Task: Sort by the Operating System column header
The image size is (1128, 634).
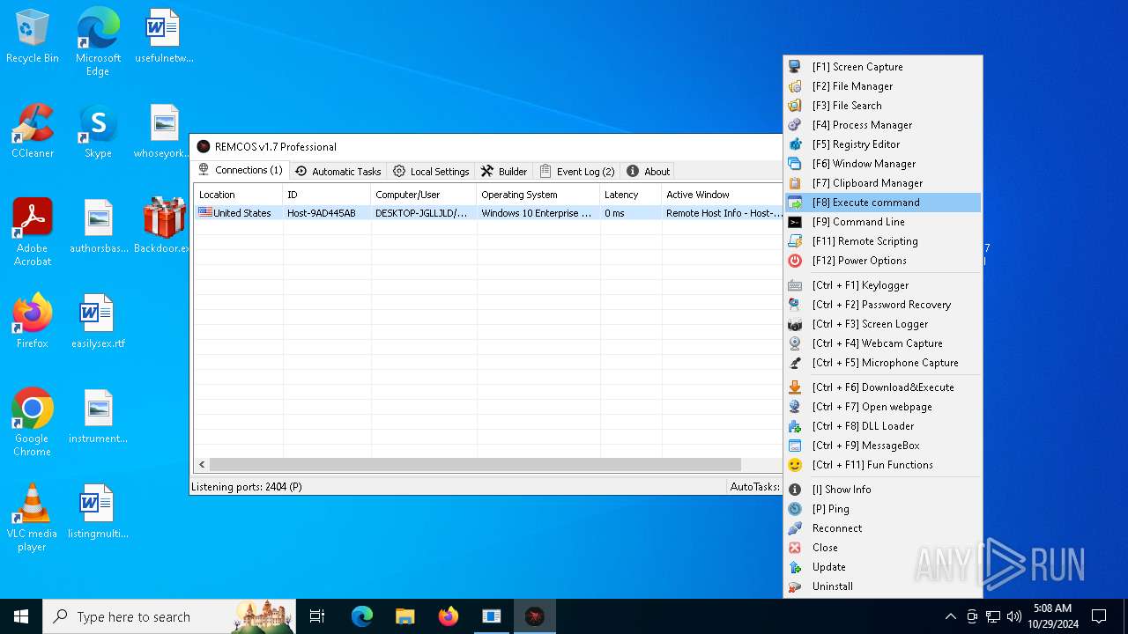Action: [x=538, y=195]
